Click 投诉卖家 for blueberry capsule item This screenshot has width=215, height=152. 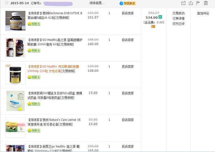[128, 40]
